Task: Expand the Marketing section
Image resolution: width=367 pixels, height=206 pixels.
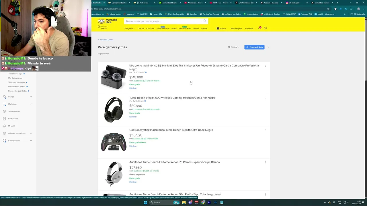Action: [x=31, y=104]
